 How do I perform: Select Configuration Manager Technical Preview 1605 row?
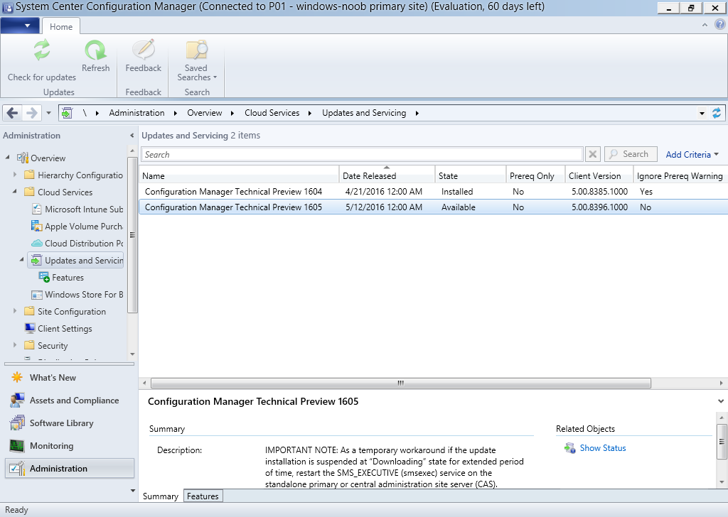433,207
